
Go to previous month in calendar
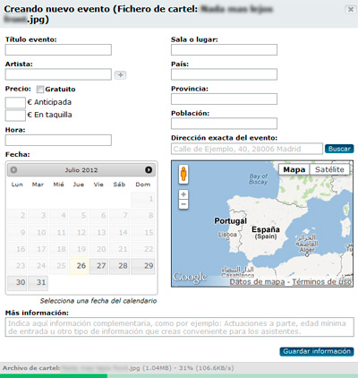click(x=13, y=170)
